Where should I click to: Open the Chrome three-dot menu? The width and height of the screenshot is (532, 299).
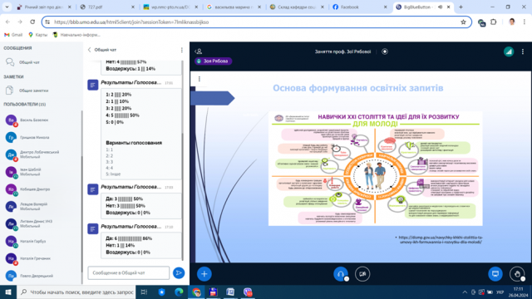[525, 22]
